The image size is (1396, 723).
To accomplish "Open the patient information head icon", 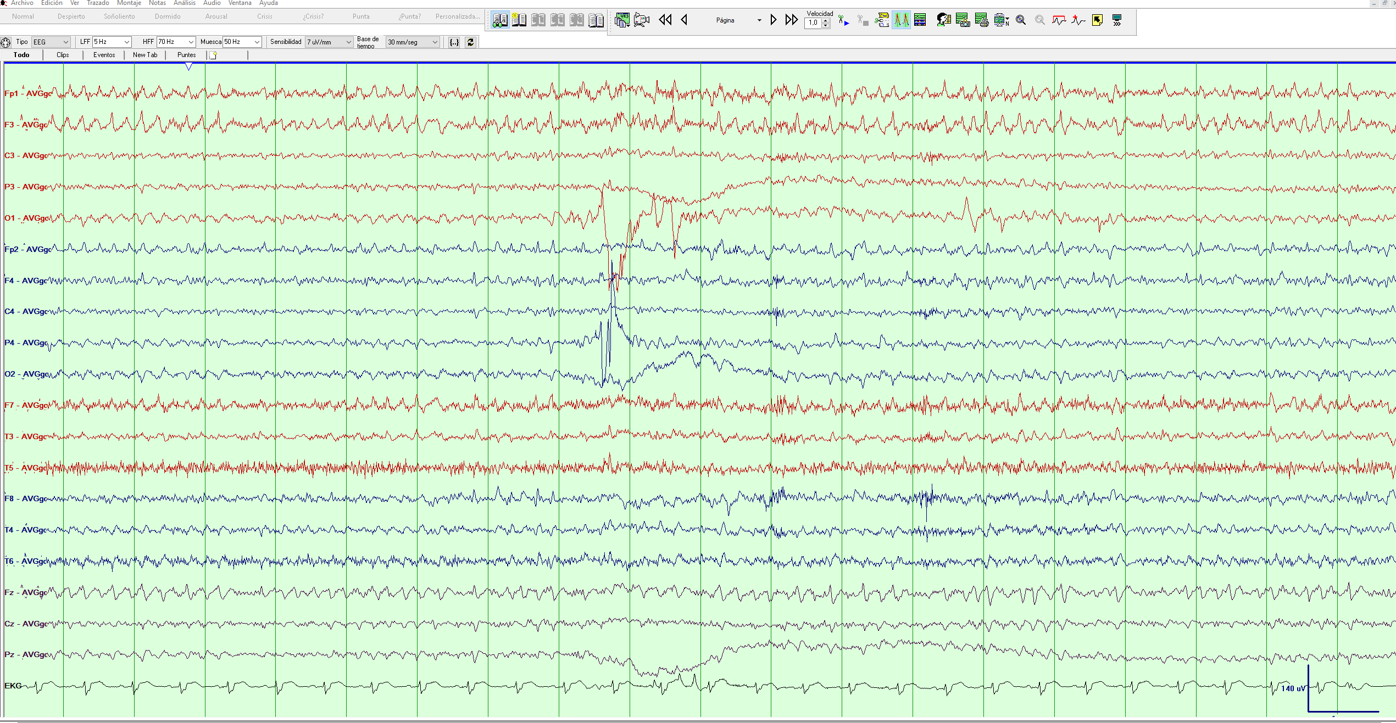I will 944,20.
